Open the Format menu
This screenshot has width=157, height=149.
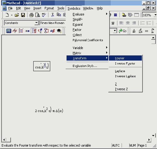[49, 8]
